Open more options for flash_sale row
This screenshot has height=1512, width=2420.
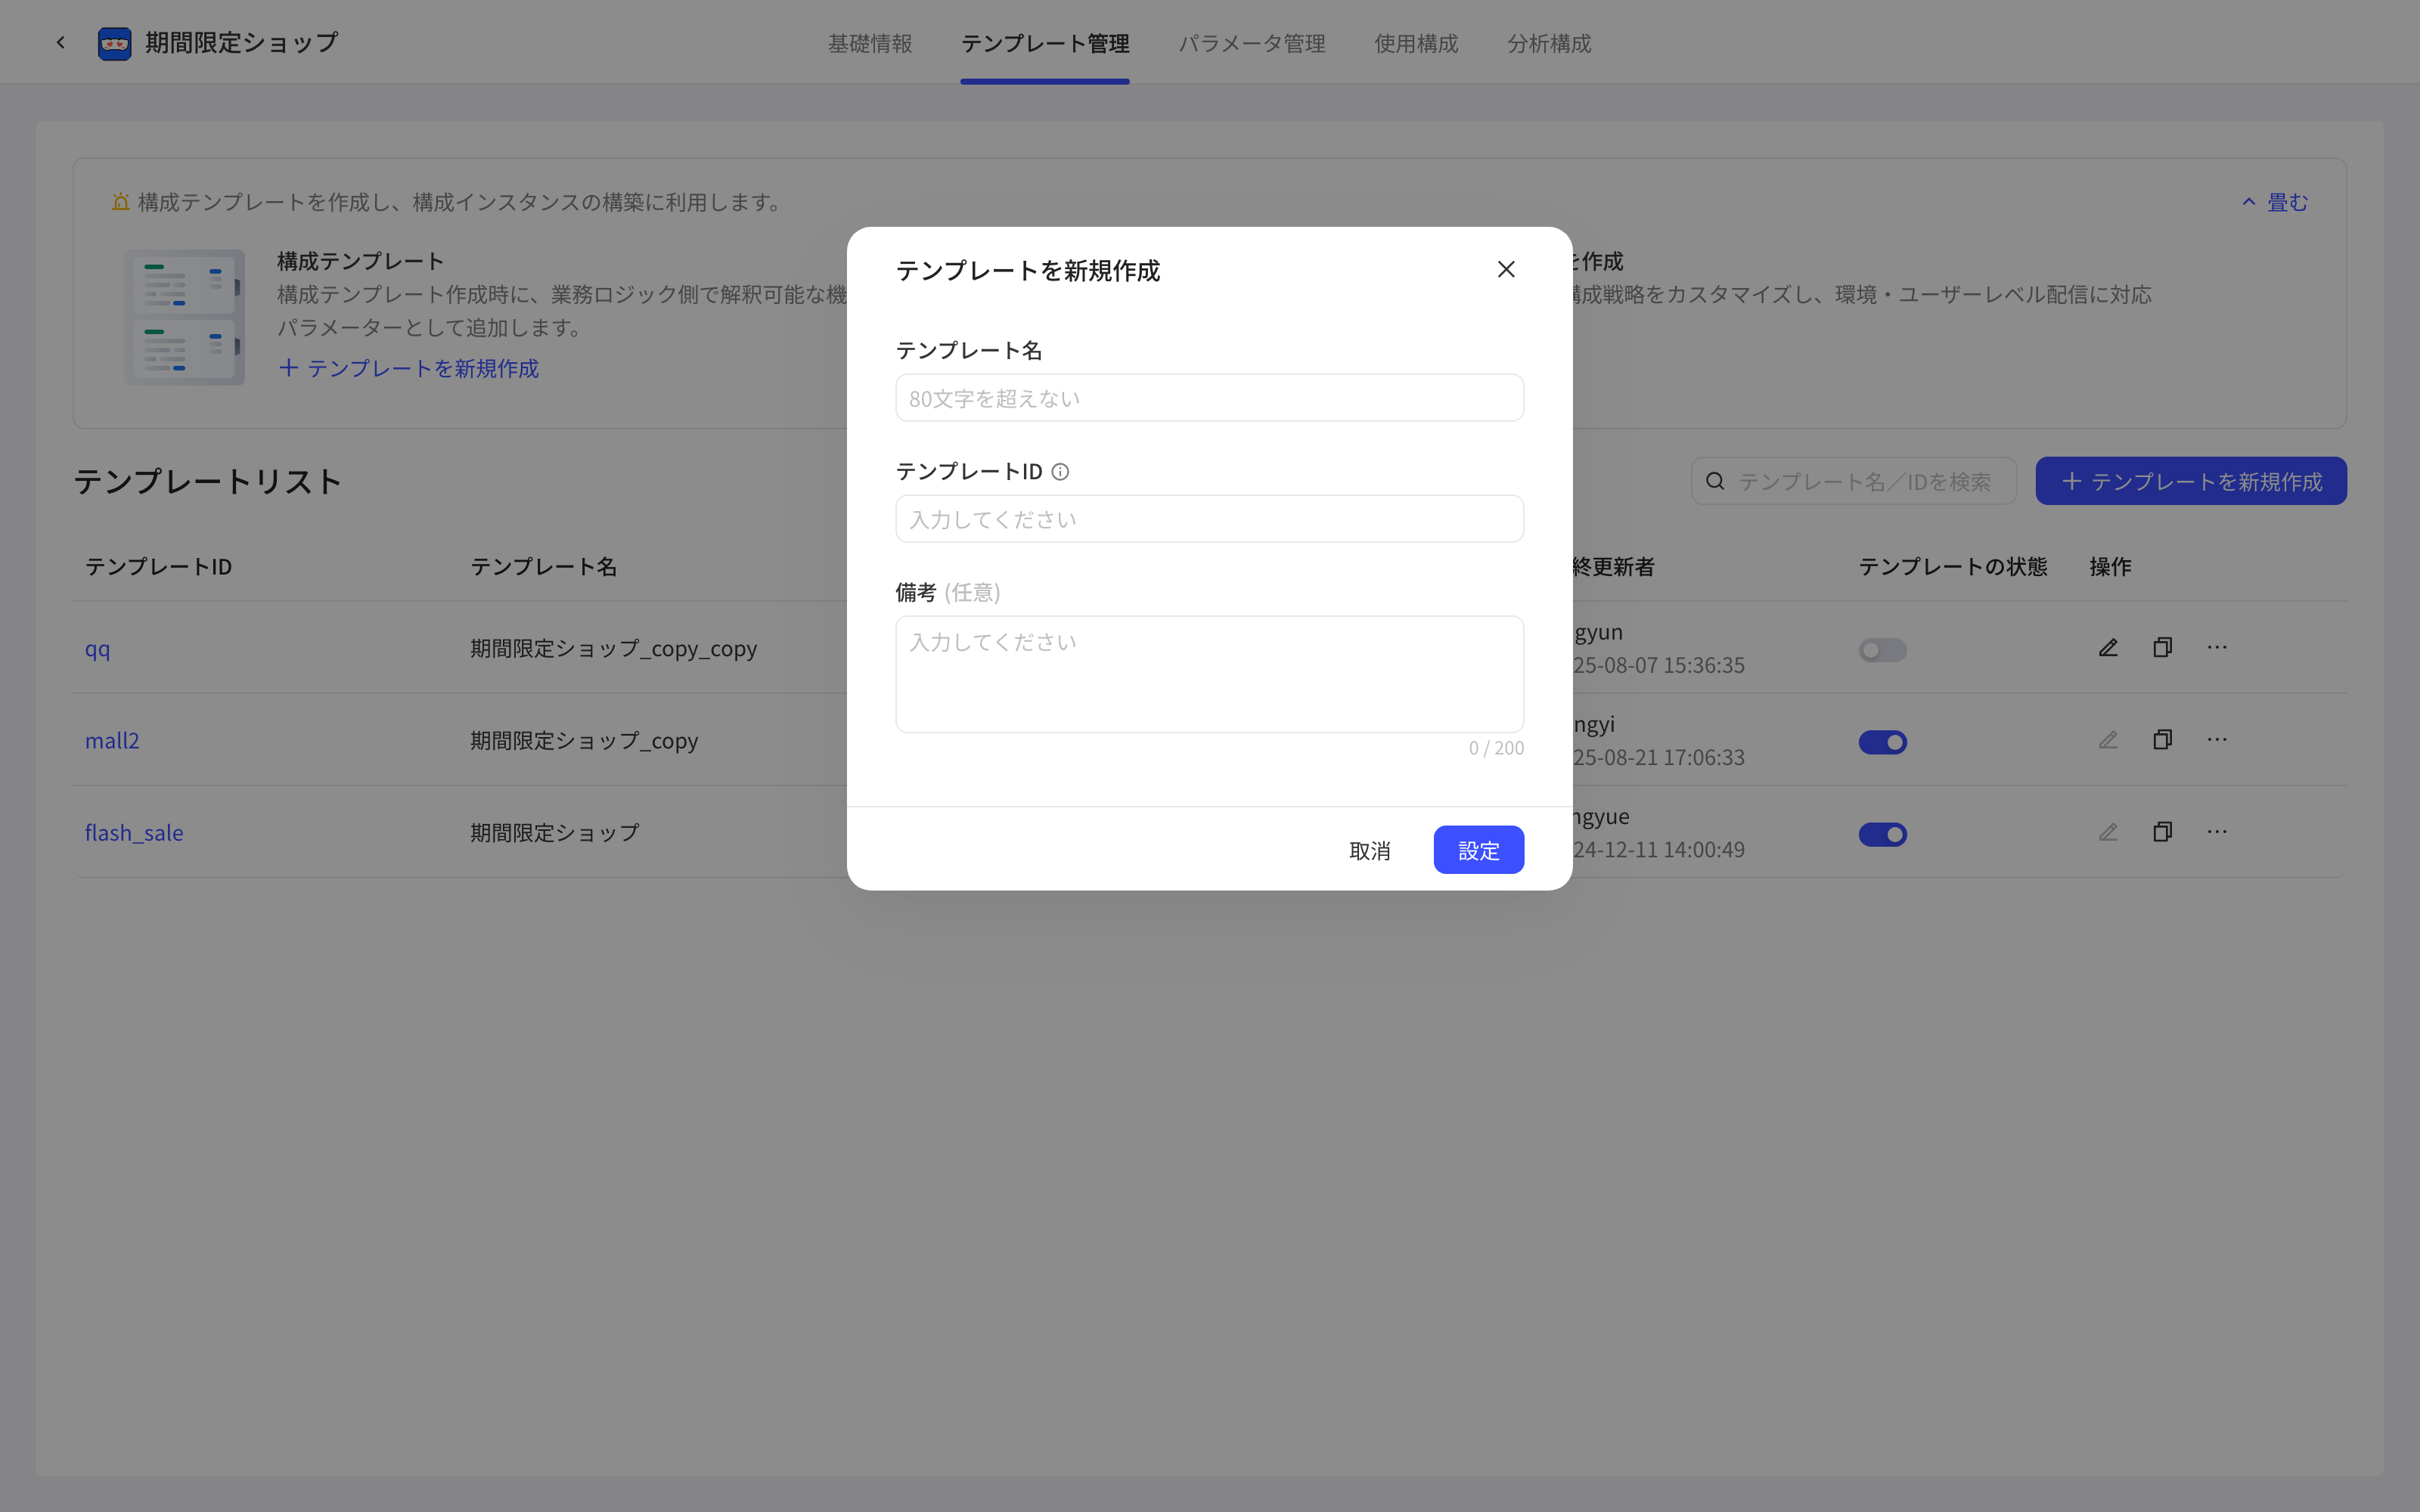click(x=2217, y=832)
